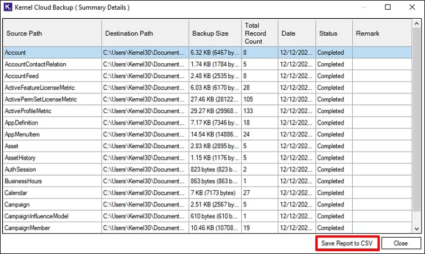The image size is (425, 254).
Task: Sort by Source Path column header
Action: [x=53, y=33]
